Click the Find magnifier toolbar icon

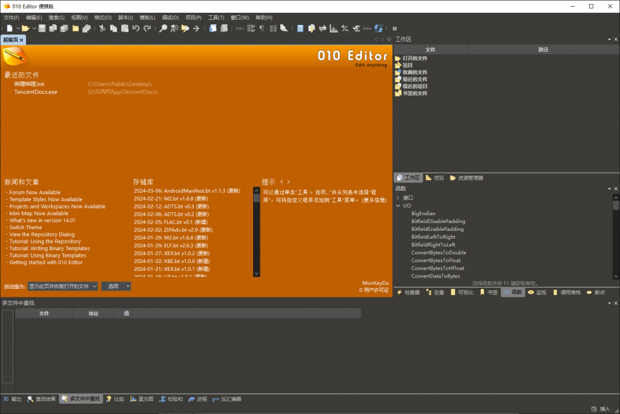(x=163, y=28)
